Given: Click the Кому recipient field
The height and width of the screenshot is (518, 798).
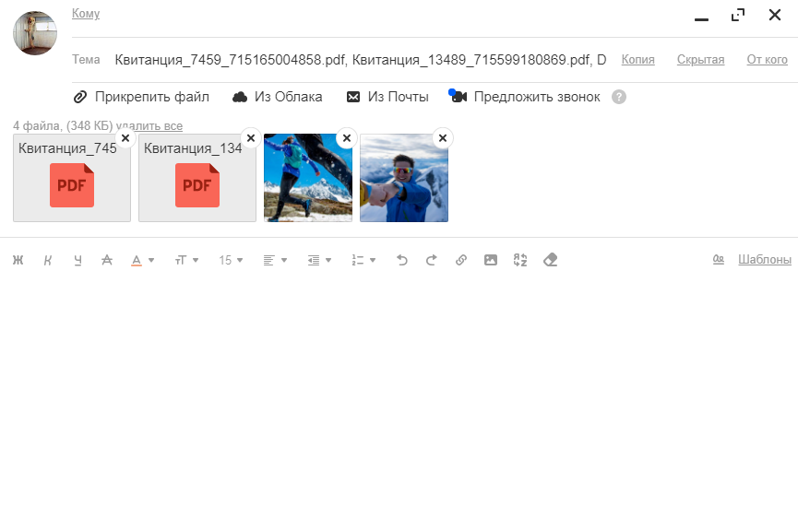Looking at the screenshot, I should (435, 14).
